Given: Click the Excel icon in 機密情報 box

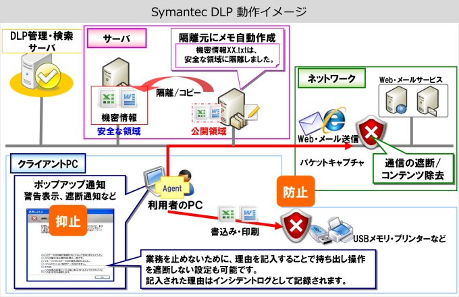Looking at the screenshot, I should pyautogui.click(x=108, y=99).
